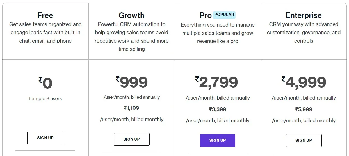Click the ₹2,799 annual price for Pro

click(x=216, y=82)
